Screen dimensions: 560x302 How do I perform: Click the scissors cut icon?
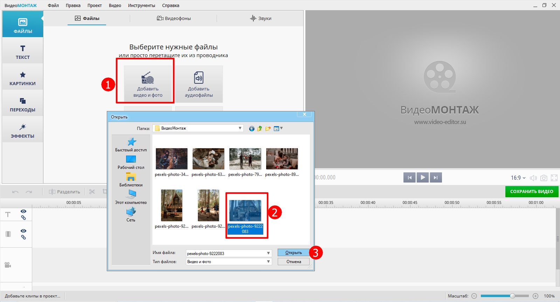(x=92, y=192)
